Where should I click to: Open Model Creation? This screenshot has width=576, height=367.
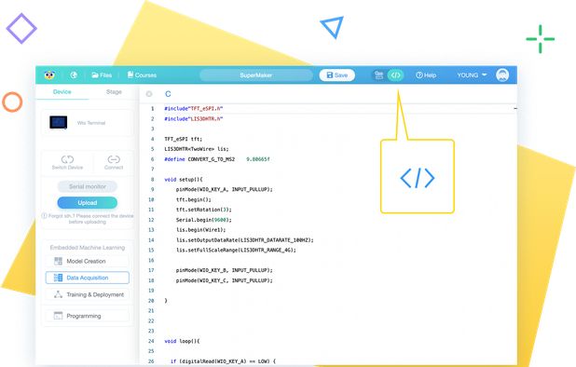pyautogui.click(x=87, y=262)
